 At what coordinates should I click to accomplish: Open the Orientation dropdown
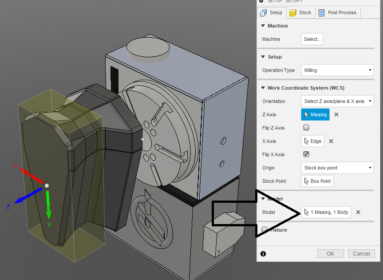337,101
